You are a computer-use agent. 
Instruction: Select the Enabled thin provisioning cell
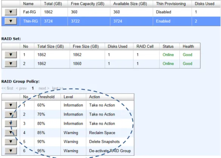pyautogui.click(x=163, y=21)
